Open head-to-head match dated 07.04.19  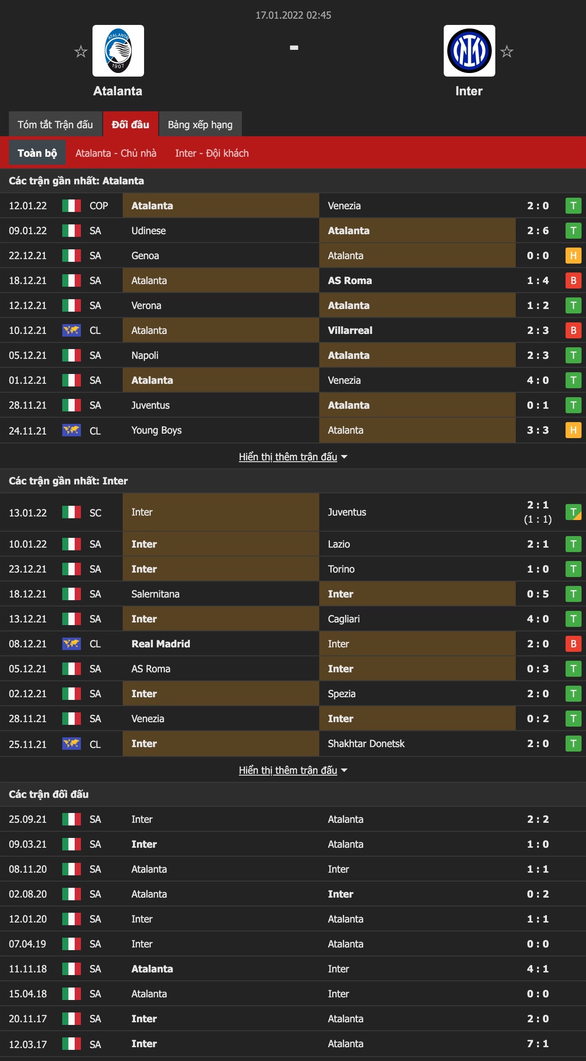pyautogui.click(x=293, y=944)
